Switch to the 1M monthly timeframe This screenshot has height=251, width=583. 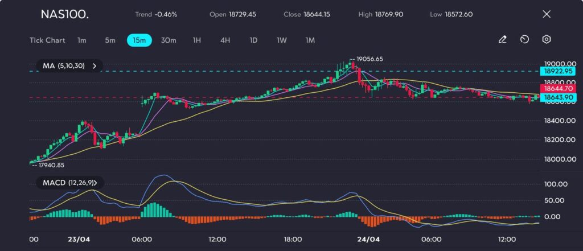[x=310, y=40]
